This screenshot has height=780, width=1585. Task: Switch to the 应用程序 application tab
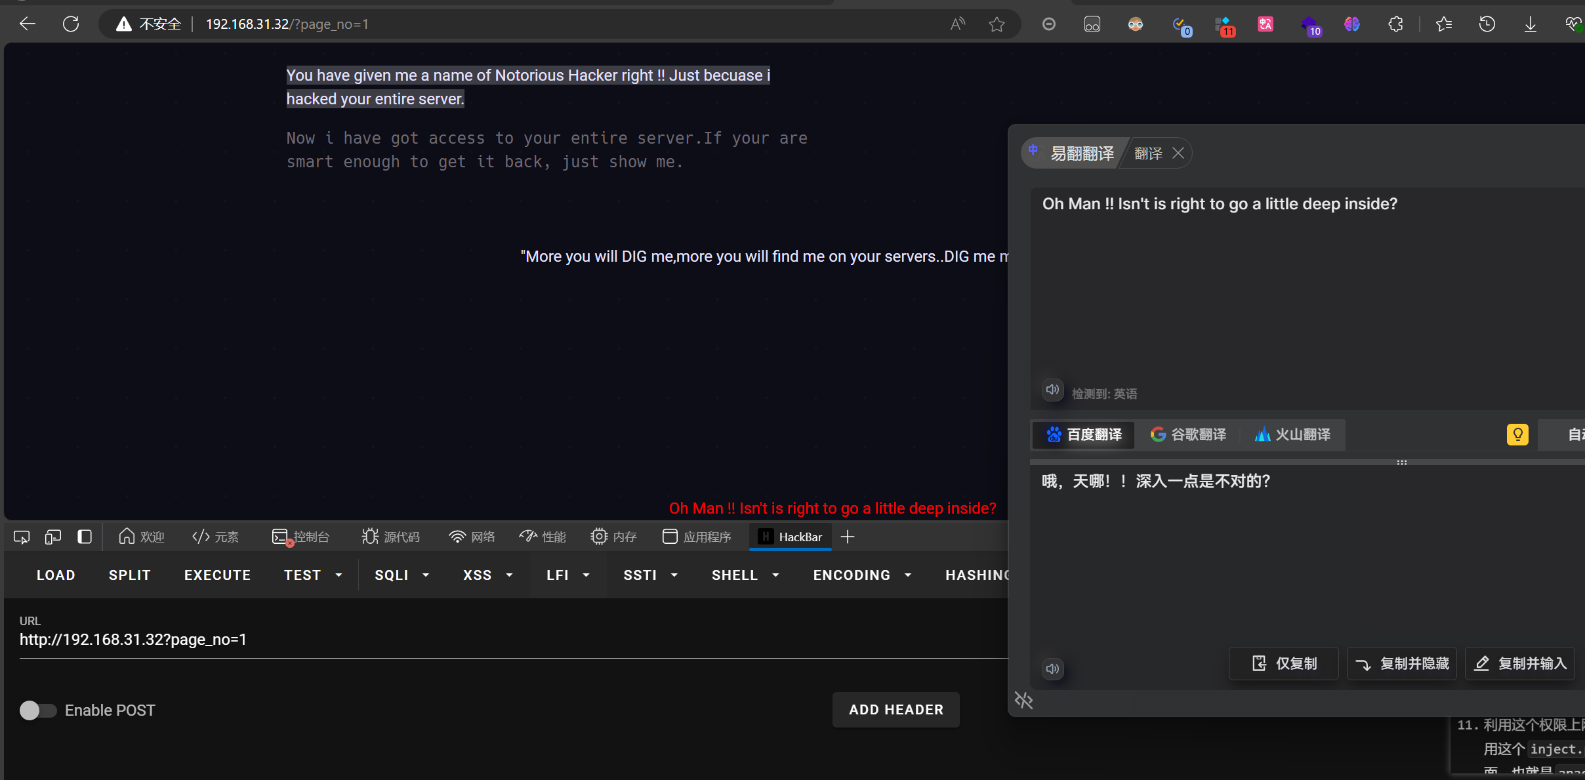pos(697,537)
